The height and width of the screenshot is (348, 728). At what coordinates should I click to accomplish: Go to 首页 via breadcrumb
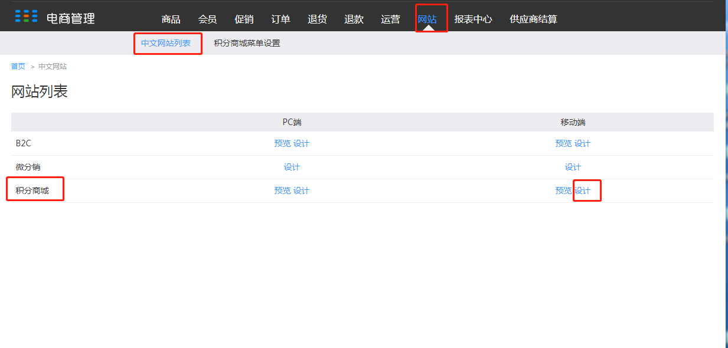18,66
